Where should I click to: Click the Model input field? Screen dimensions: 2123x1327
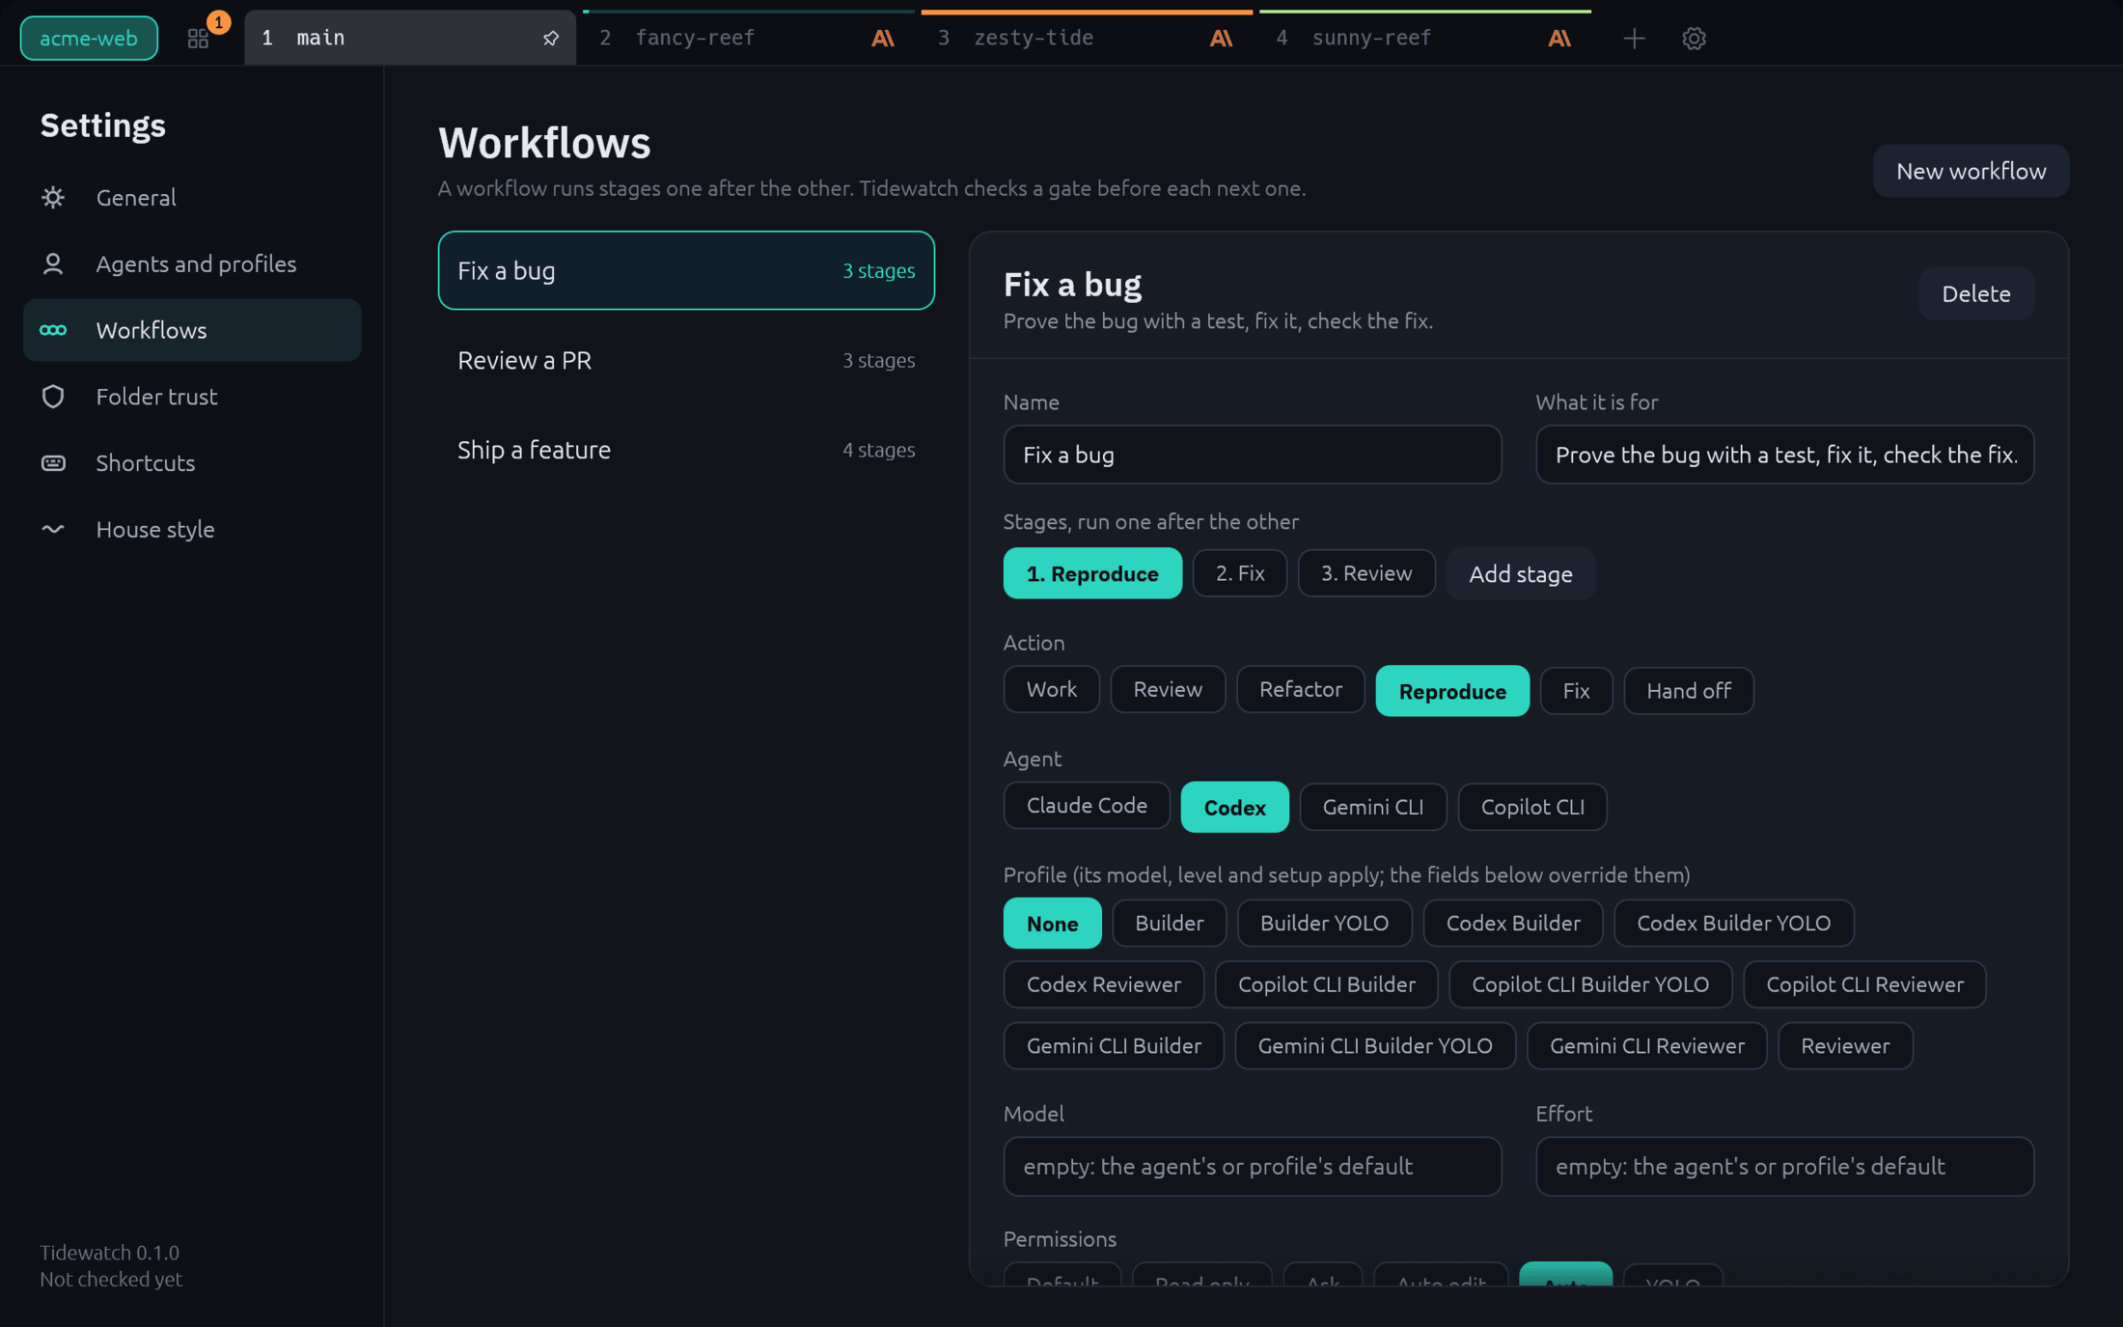coord(1253,1167)
